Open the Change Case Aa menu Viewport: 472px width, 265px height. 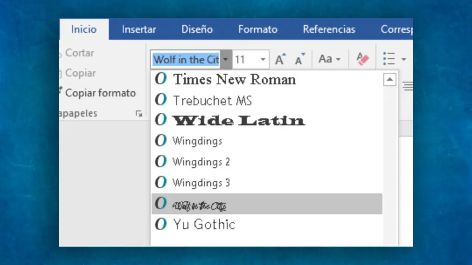pos(329,59)
